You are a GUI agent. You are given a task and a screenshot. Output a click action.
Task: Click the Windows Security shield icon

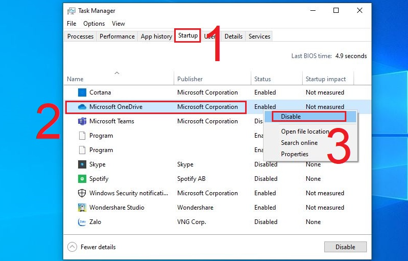point(82,193)
